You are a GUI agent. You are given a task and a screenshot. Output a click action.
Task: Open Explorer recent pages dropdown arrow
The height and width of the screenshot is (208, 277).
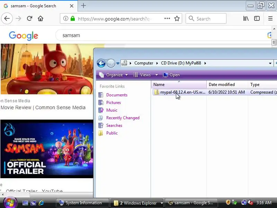pyautogui.click(x=118, y=63)
